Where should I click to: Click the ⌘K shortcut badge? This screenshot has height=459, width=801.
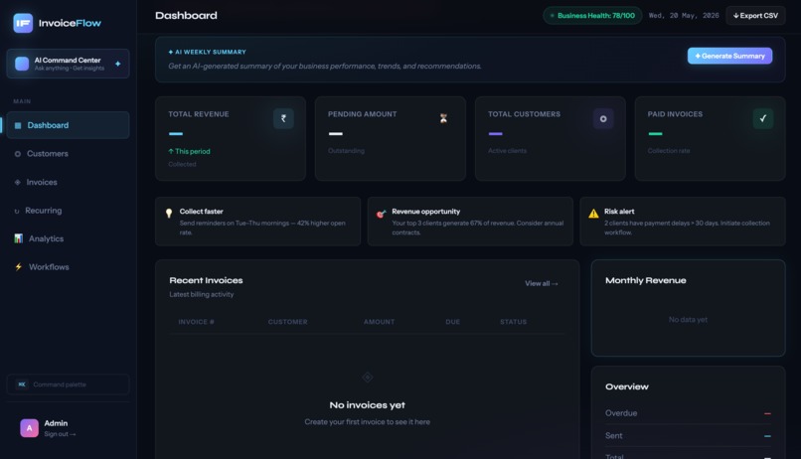point(22,384)
